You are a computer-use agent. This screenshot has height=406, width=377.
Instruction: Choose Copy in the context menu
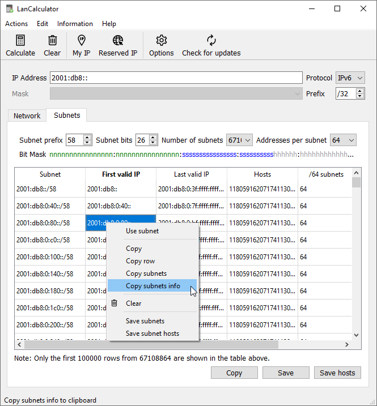(x=152, y=249)
